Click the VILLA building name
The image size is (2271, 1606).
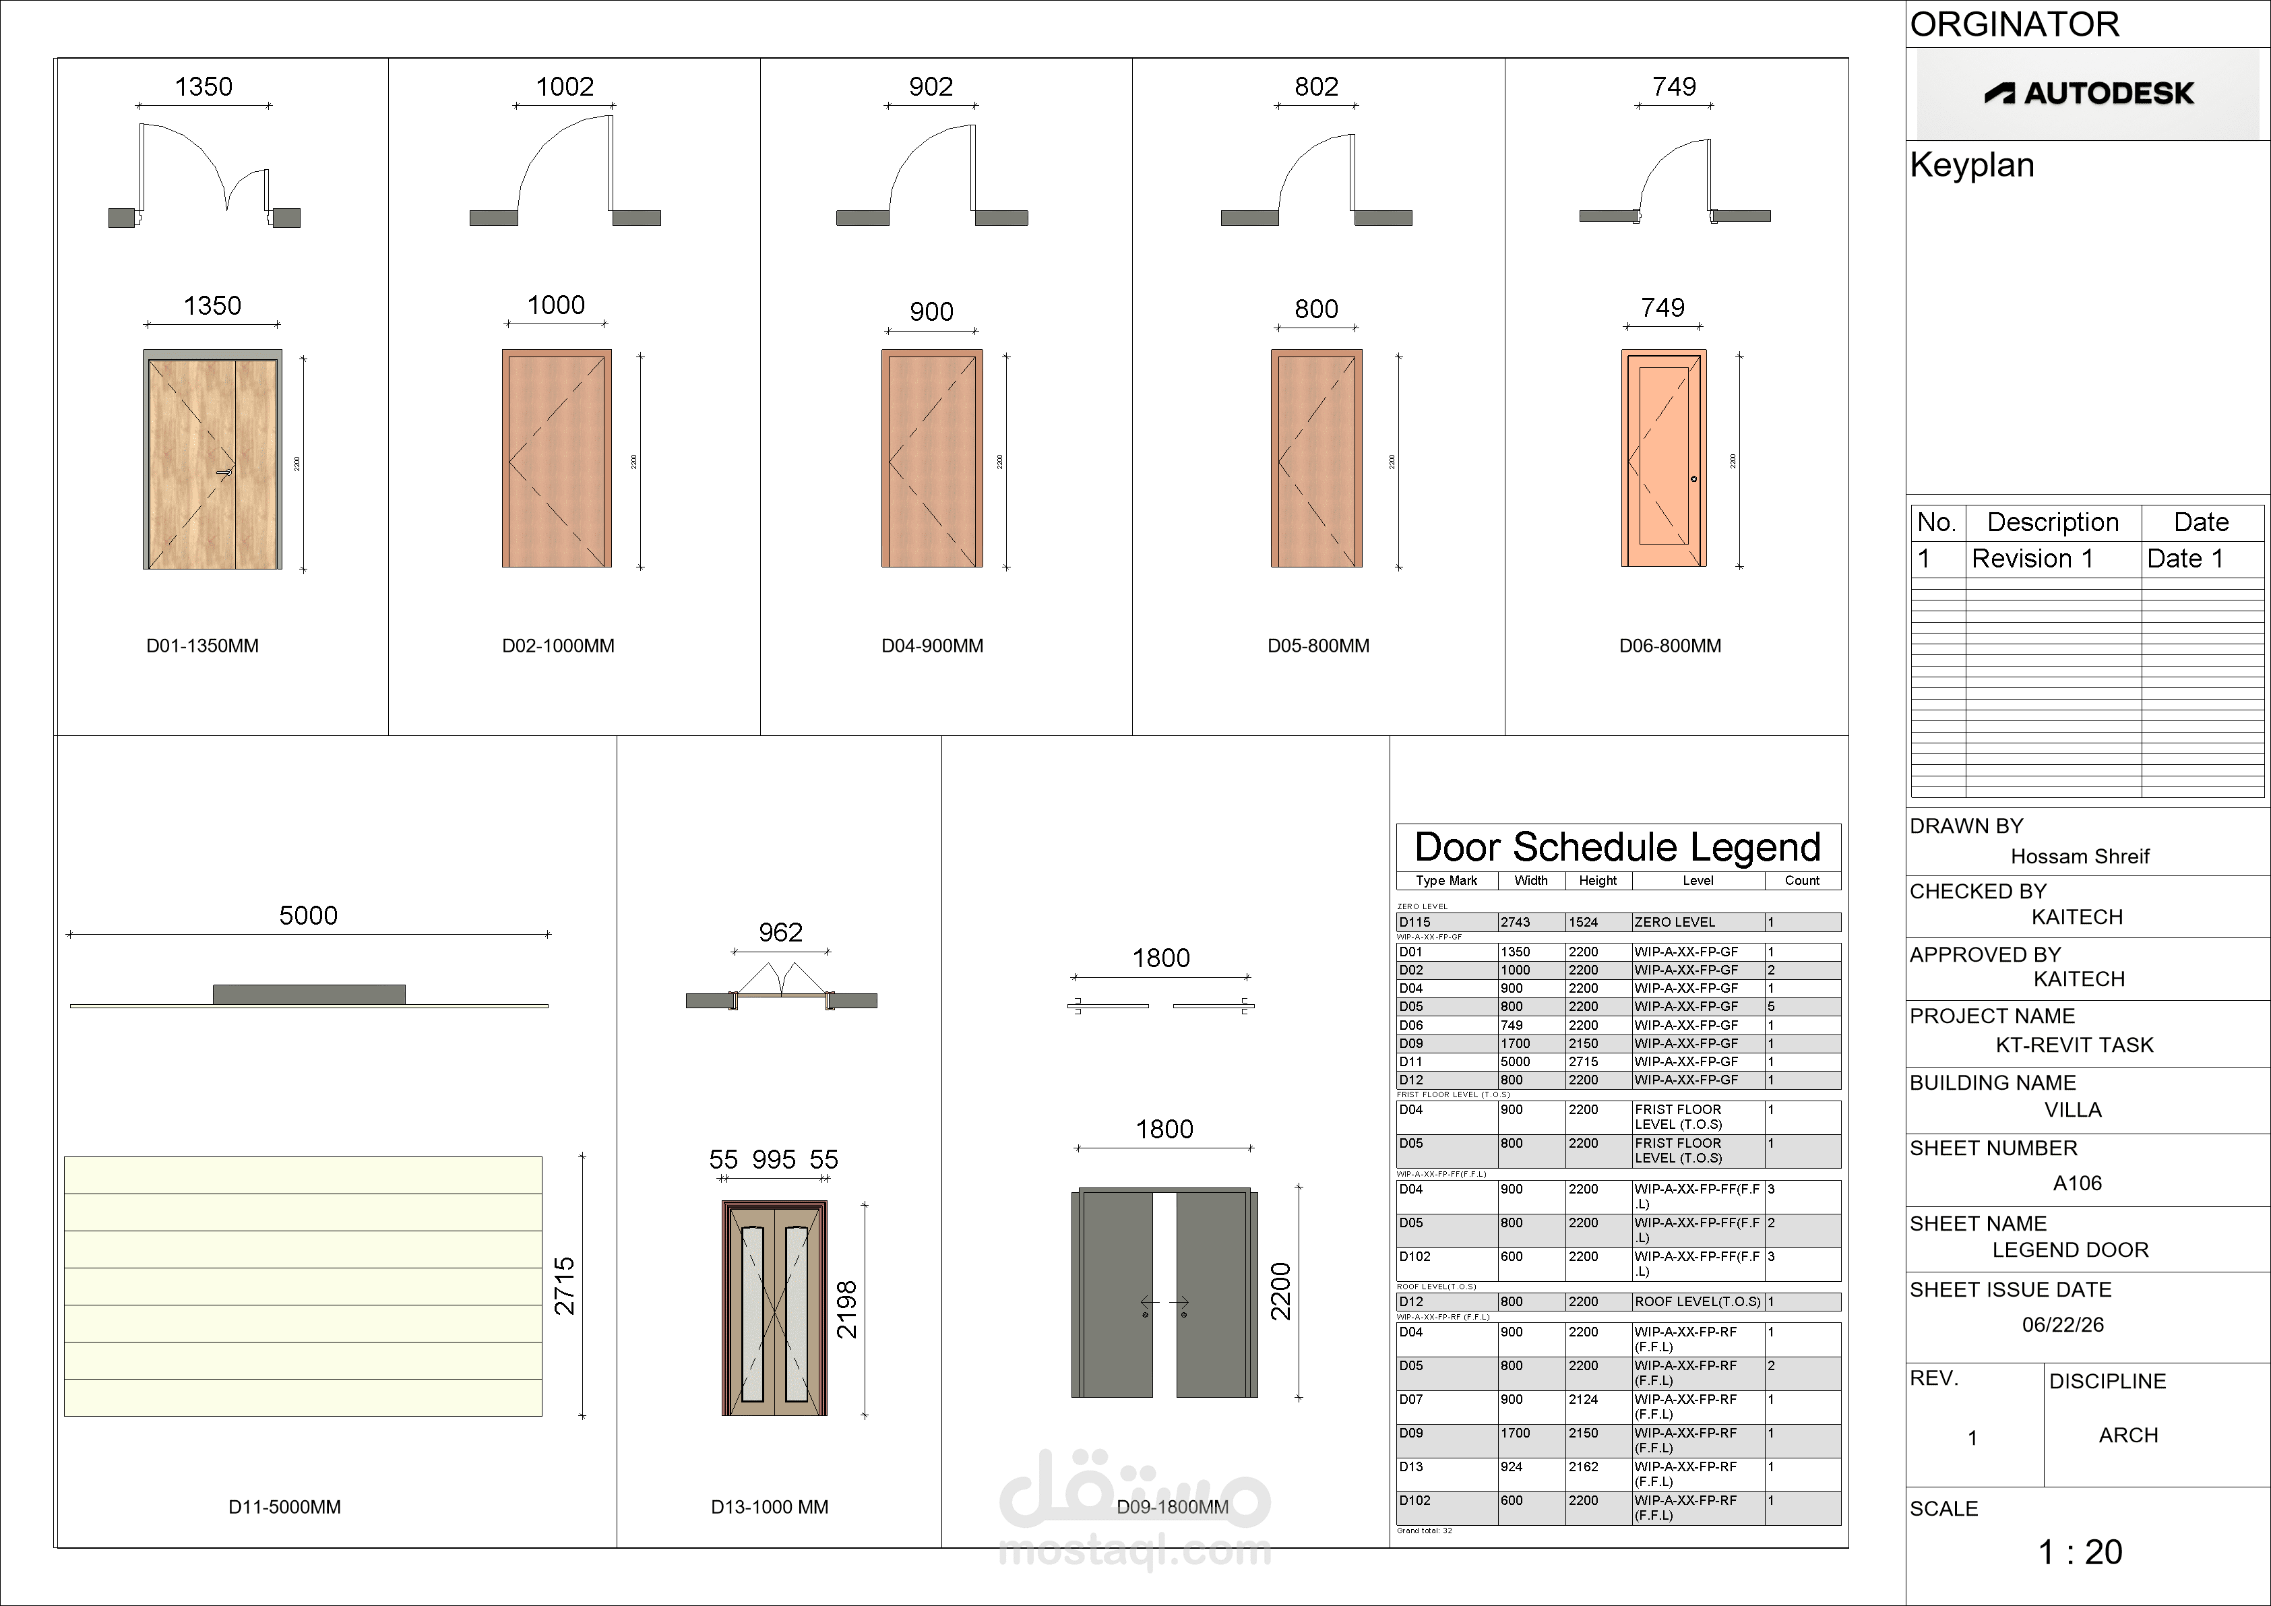[x=2073, y=1109]
